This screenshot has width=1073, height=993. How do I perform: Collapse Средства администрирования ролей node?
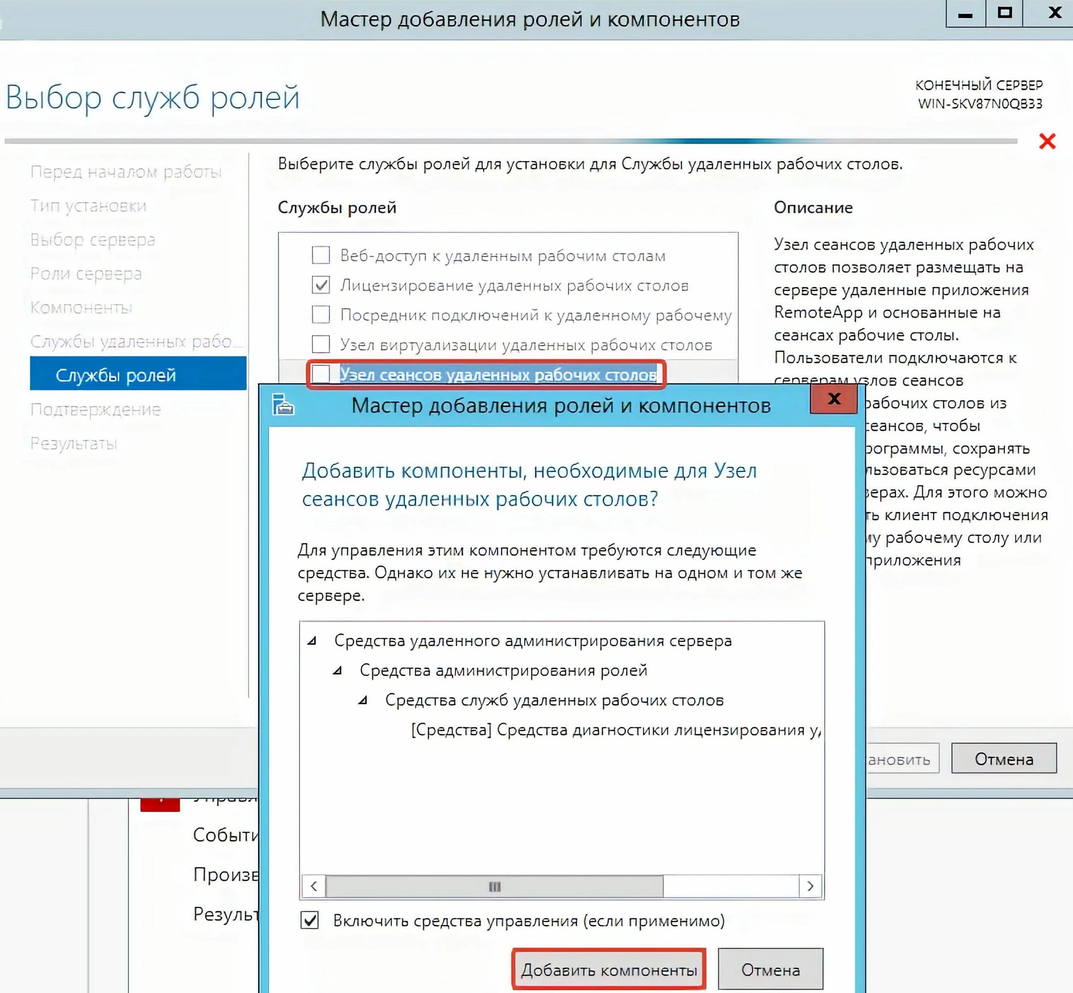337,670
